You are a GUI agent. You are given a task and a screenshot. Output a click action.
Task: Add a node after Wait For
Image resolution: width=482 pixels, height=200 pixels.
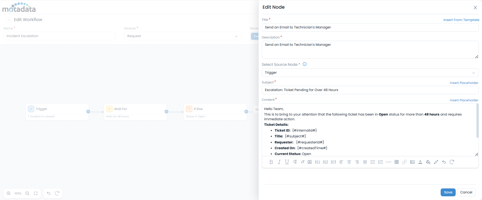click(166, 112)
